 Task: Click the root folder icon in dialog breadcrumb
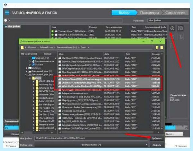click(x=22, y=47)
